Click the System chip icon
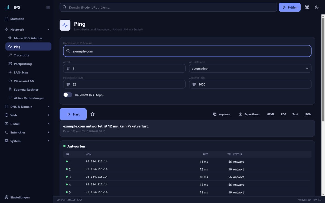Image resolution: width=325 pixels, height=203 pixels. coord(6,141)
